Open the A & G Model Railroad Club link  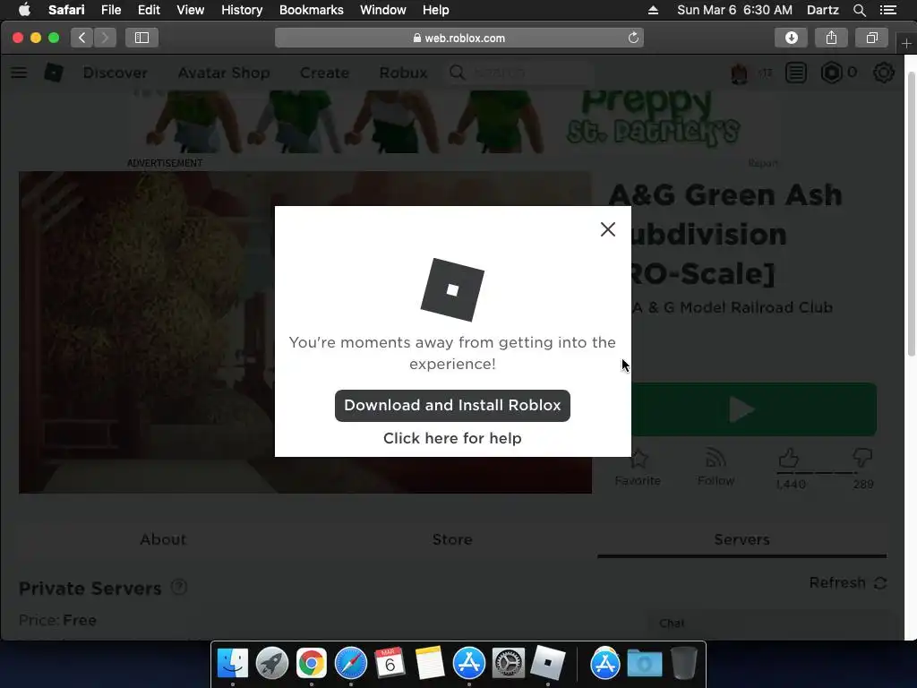[x=734, y=308]
